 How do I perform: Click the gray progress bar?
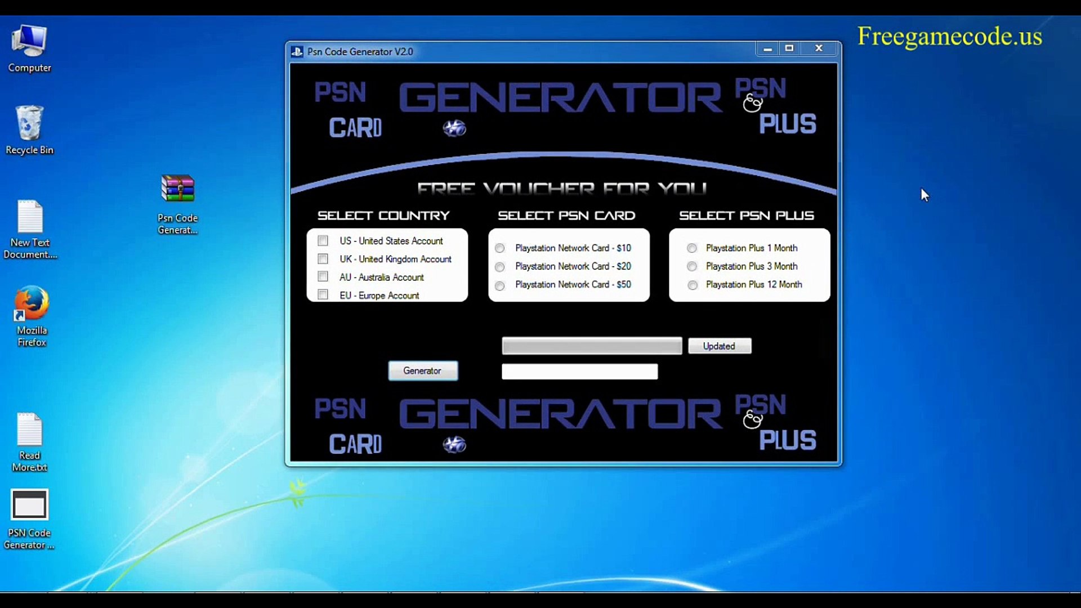pyautogui.click(x=592, y=346)
